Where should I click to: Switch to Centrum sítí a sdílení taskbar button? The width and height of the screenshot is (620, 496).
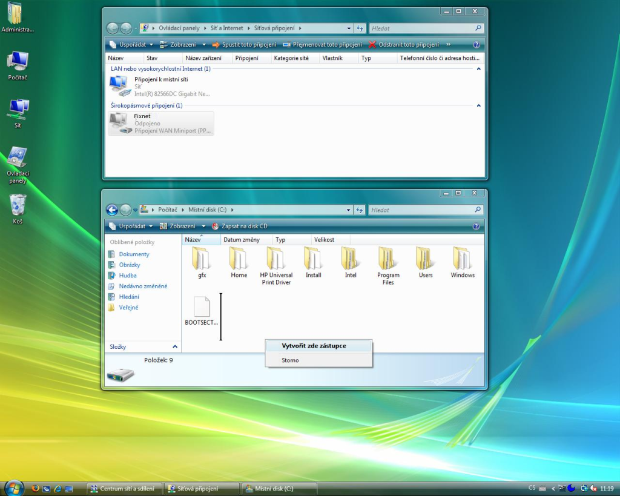(x=125, y=489)
